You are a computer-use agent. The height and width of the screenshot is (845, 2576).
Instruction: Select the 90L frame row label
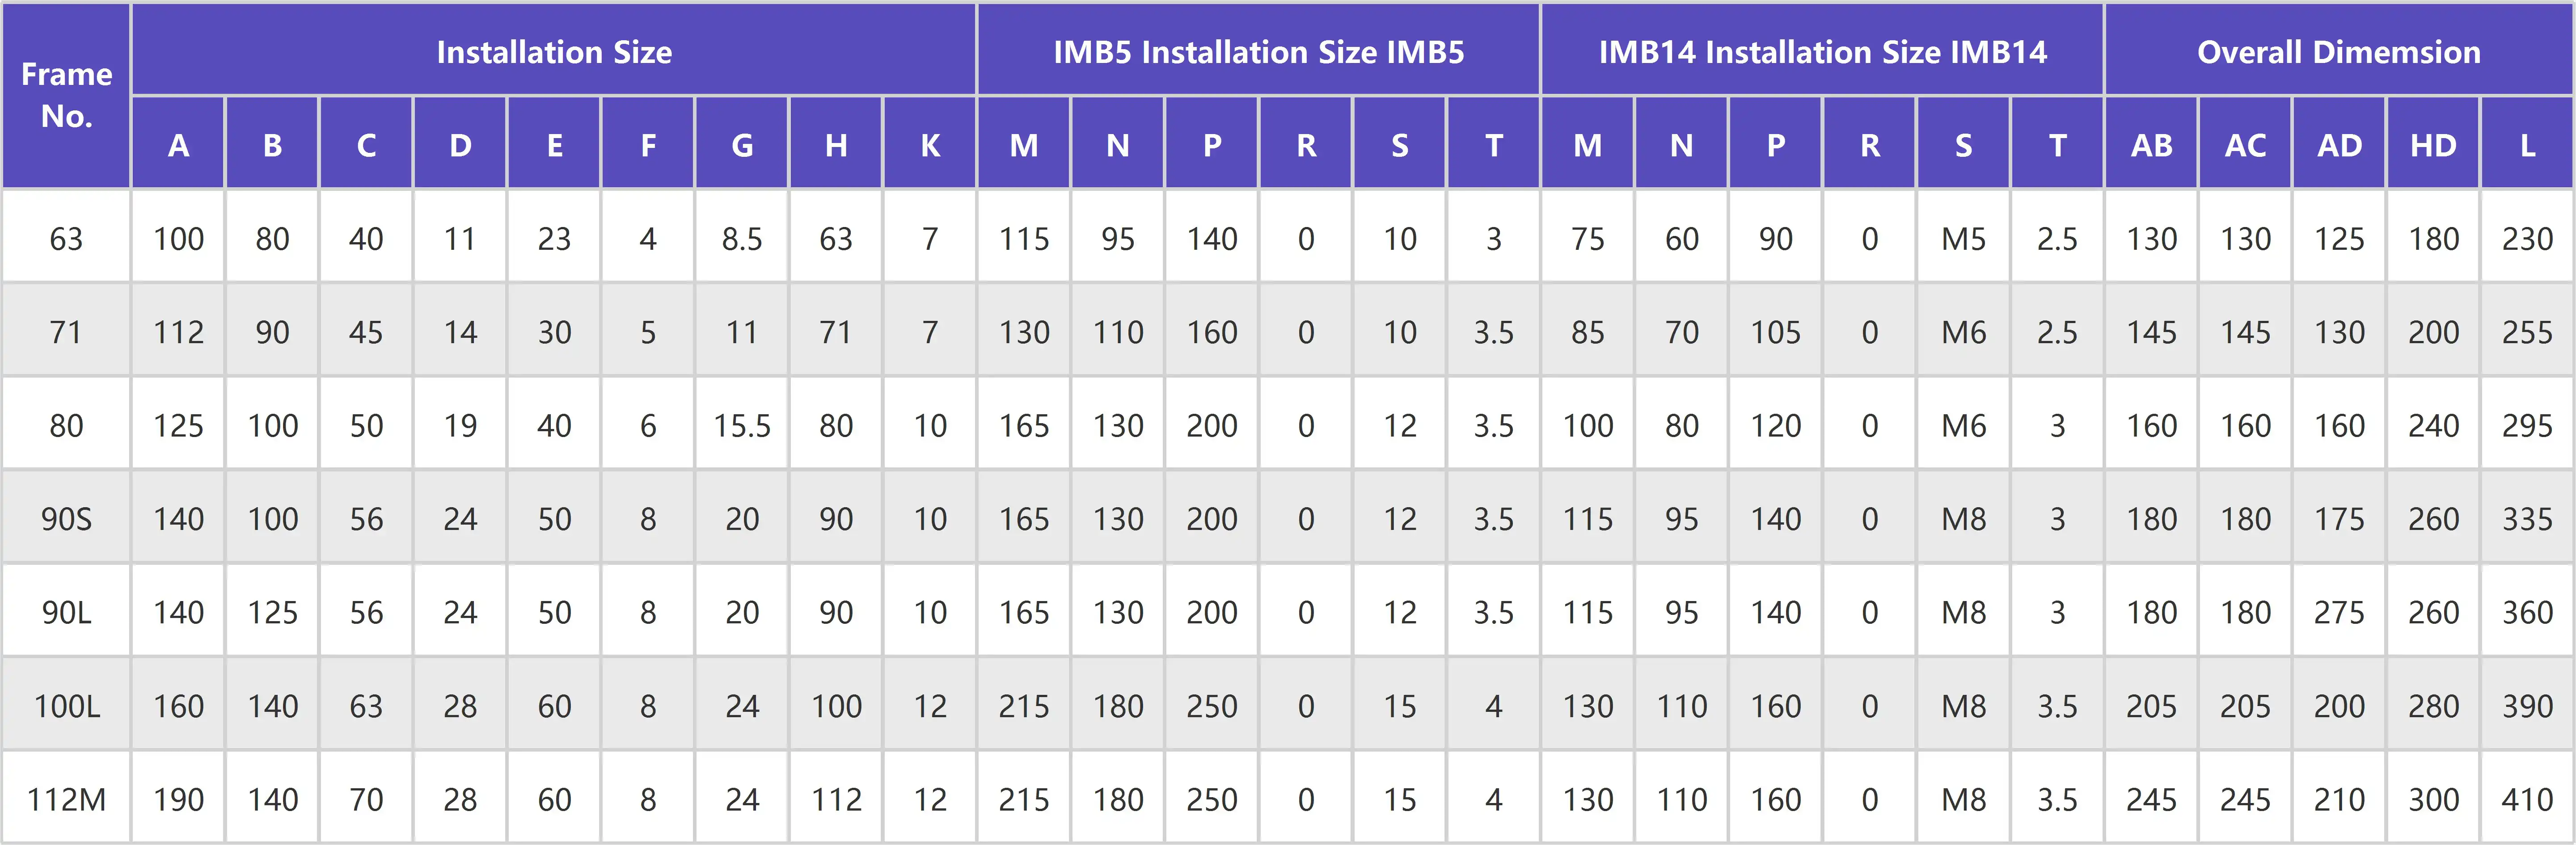(x=66, y=612)
